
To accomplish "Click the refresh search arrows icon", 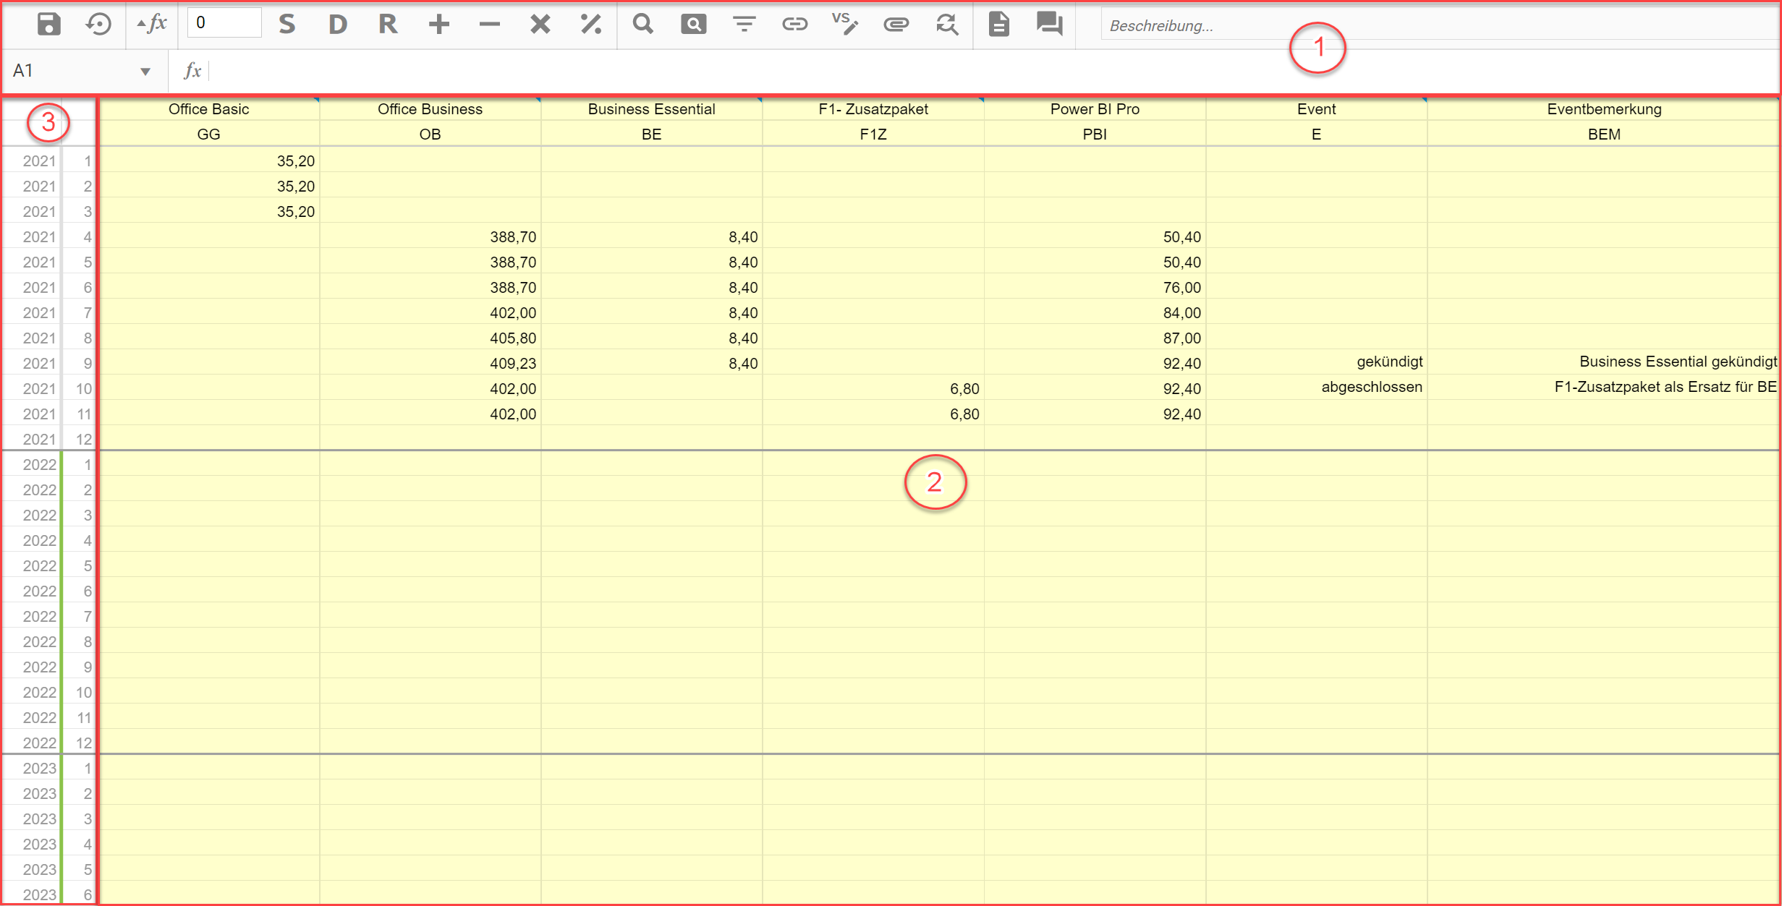I will tap(947, 25).
